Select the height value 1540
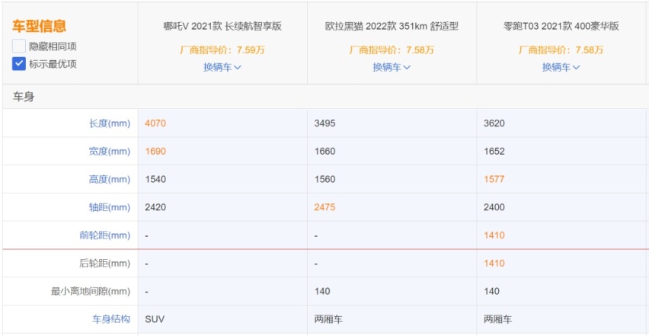 155,180
